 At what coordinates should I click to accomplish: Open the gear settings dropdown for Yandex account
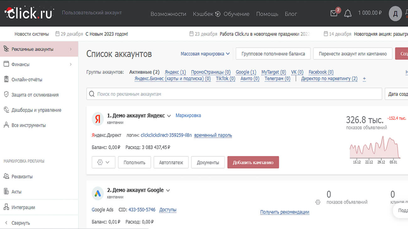tap(103, 162)
